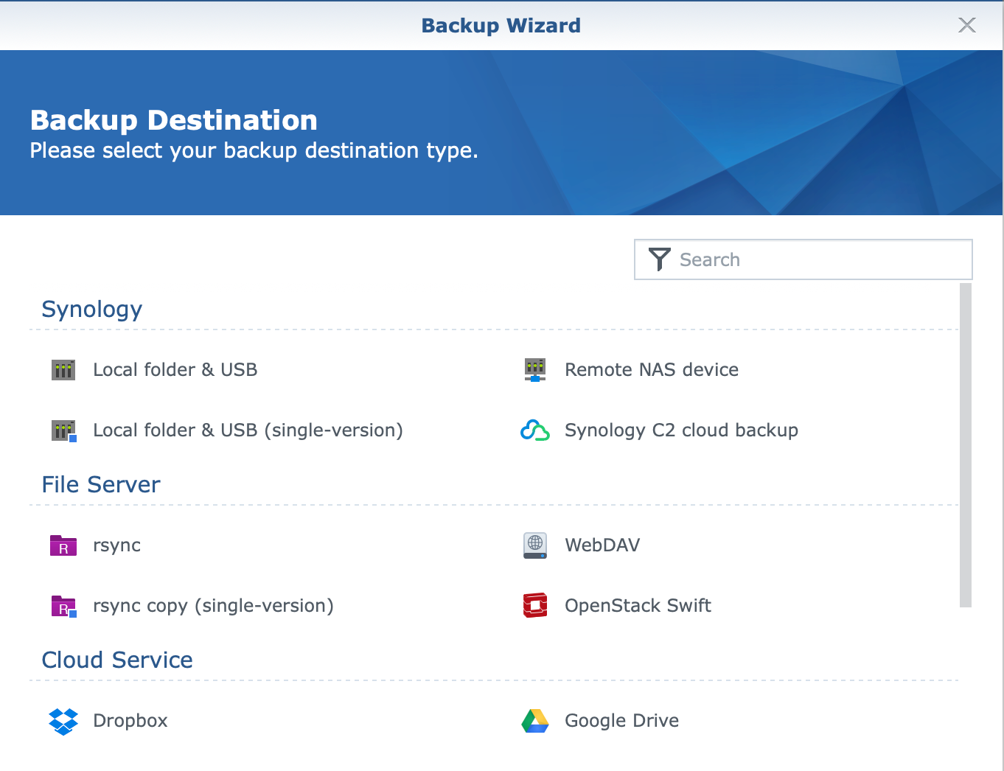The height and width of the screenshot is (771, 1004).
Task: Click the filter funnel icon in search box
Action: point(659,259)
